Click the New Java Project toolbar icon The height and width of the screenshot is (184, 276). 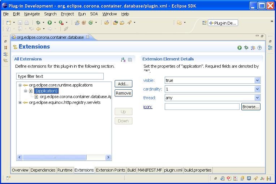[77, 22]
